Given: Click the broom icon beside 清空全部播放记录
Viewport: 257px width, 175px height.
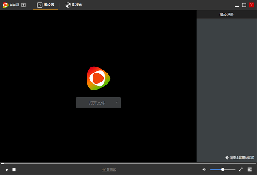Looking at the screenshot, I should 227,157.
